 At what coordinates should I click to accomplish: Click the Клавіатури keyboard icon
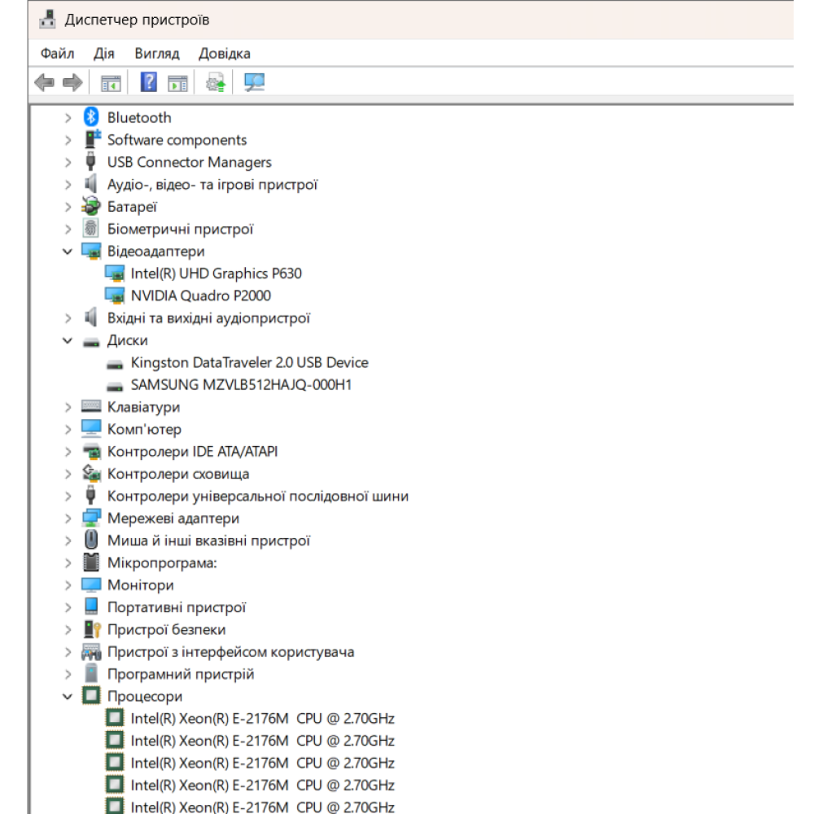coord(91,407)
